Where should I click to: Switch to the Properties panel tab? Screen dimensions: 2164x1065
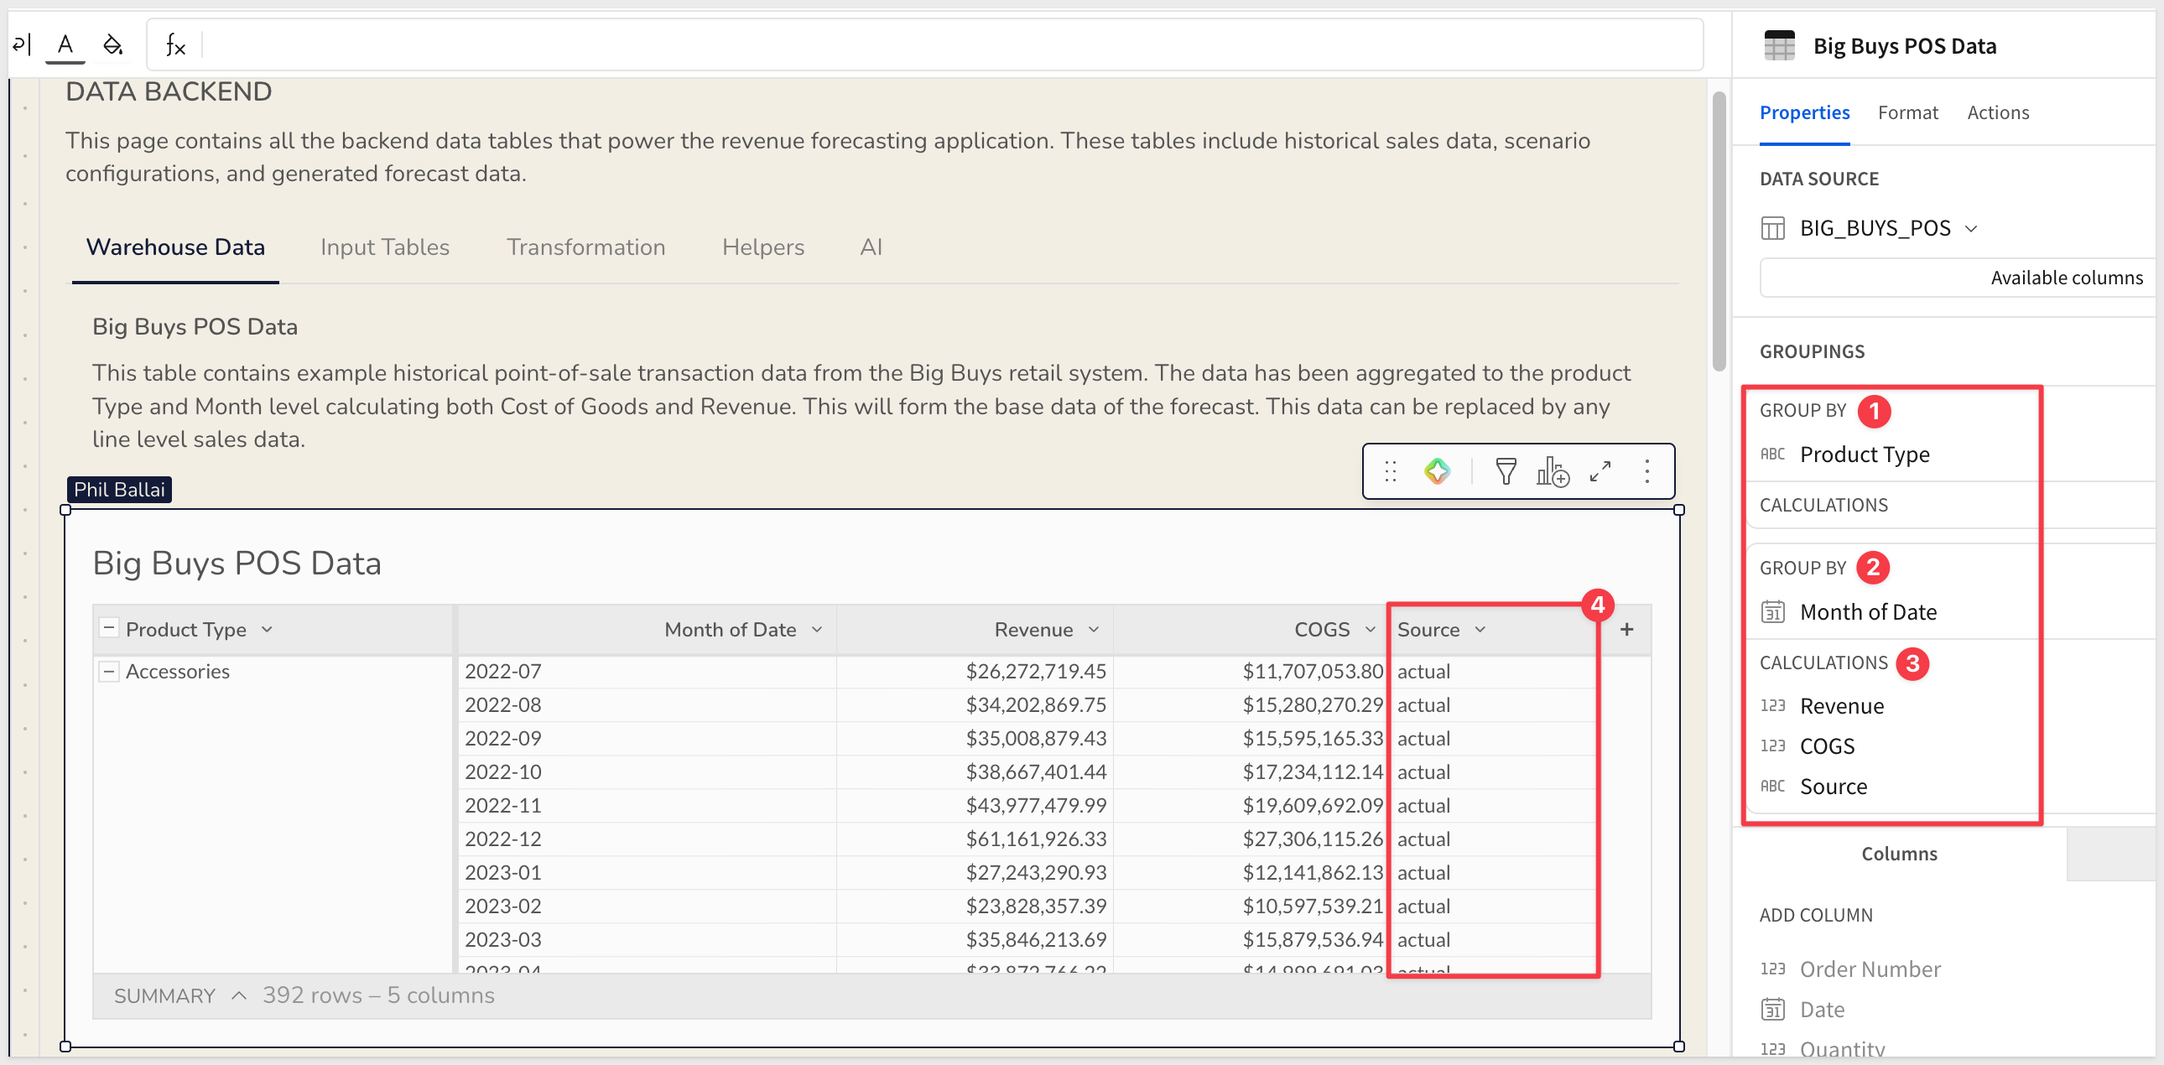point(1804,112)
